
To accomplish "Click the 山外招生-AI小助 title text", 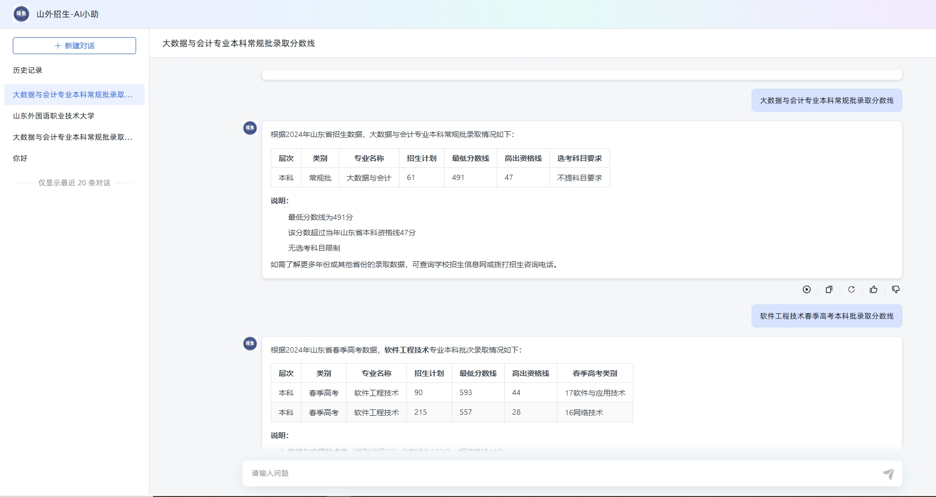I will [x=68, y=14].
